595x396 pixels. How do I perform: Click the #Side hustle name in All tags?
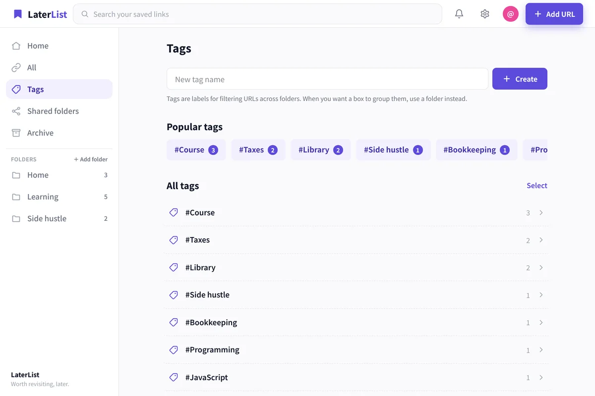click(x=207, y=295)
